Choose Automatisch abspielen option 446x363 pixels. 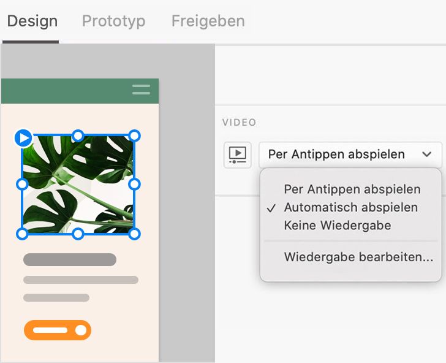[x=351, y=207]
